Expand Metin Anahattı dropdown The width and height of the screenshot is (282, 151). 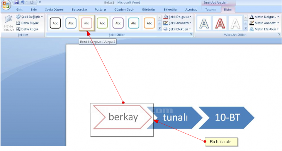(x=264, y=23)
